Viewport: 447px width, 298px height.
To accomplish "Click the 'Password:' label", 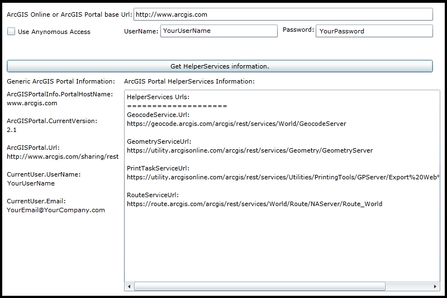I will coord(298,30).
